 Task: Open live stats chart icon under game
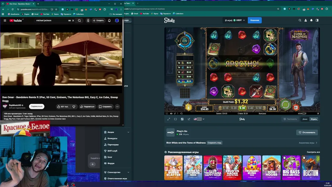[x=182, y=119]
